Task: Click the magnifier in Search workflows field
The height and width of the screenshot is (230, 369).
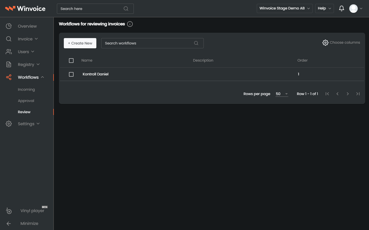Action: click(196, 43)
